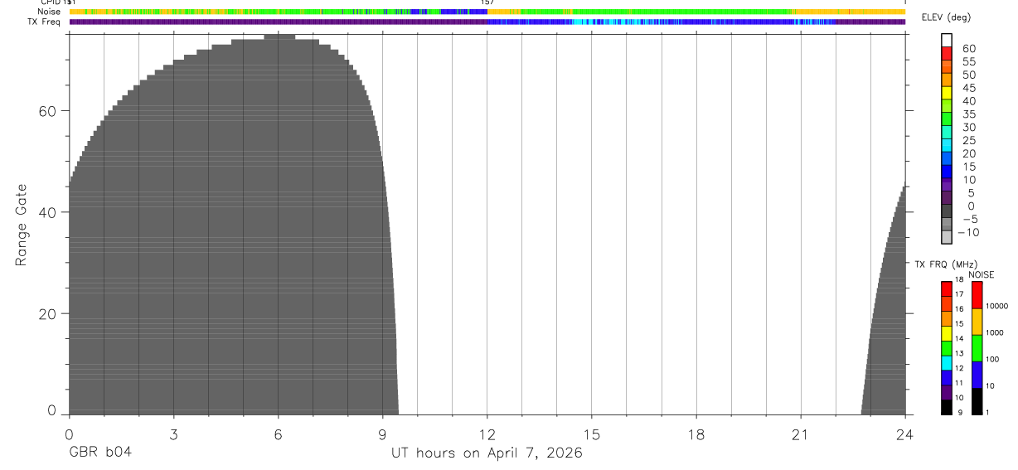This screenshot has height=470, width=1018.
Task: Click the x-axis tick label 21
Action: (801, 434)
